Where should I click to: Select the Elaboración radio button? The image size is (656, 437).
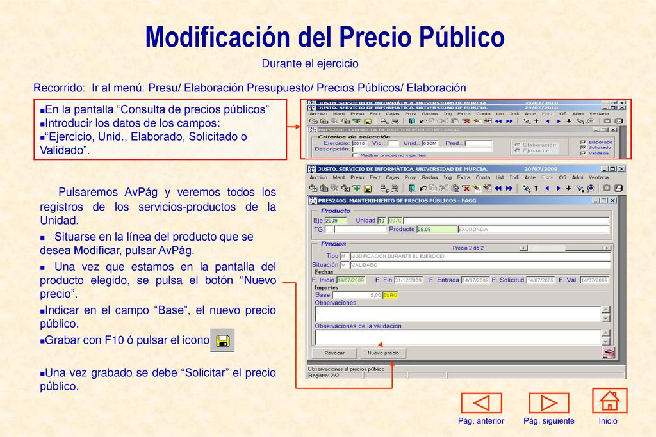click(x=517, y=145)
